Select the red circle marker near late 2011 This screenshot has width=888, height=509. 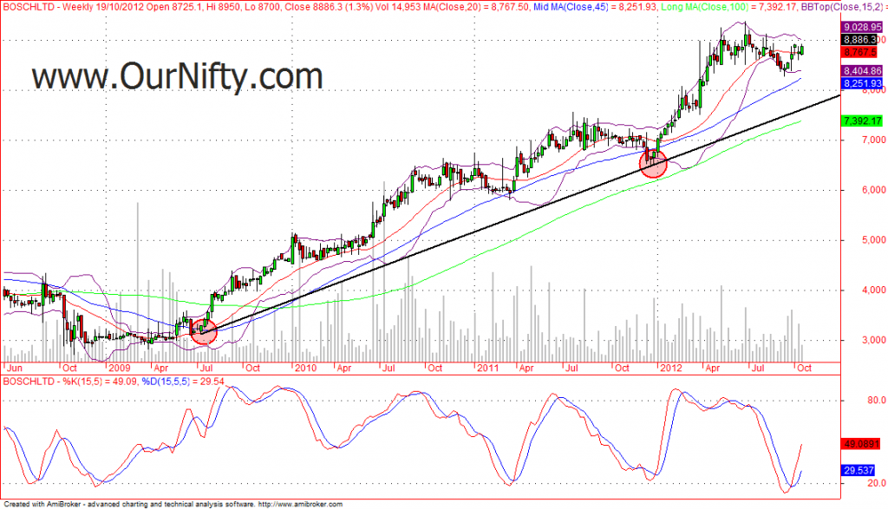click(653, 164)
